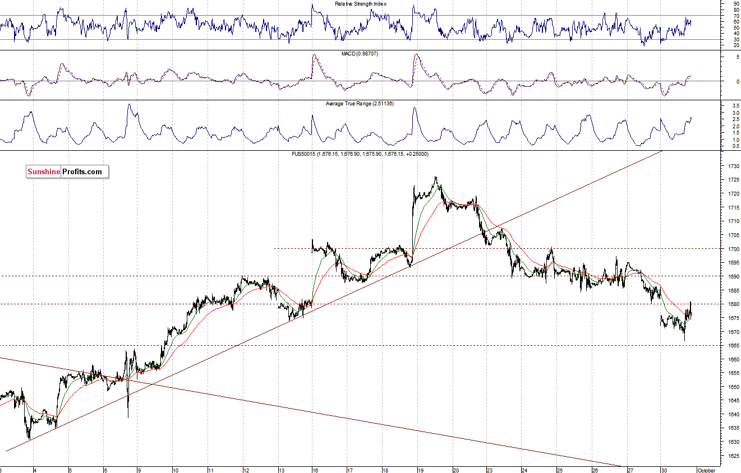Select the 1710 price axis label
The height and width of the screenshot is (473, 741).
click(733, 221)
